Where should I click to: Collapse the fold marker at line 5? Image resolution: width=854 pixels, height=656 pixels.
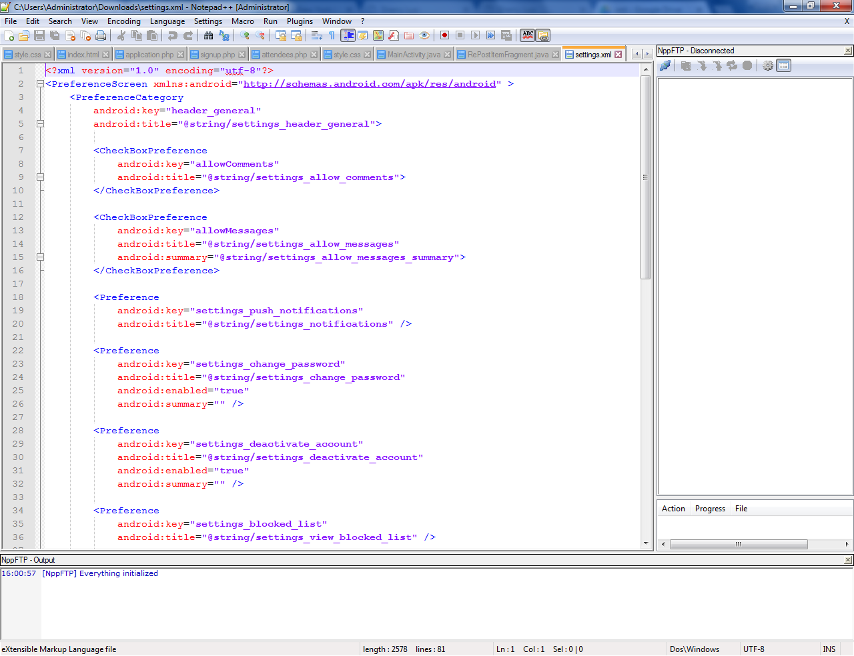coord(40,124)
